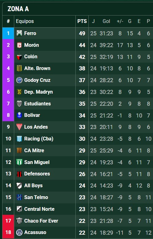Open the Central Norte team link
This screenshot has height=239, width=153.
(x=39, y=209)
